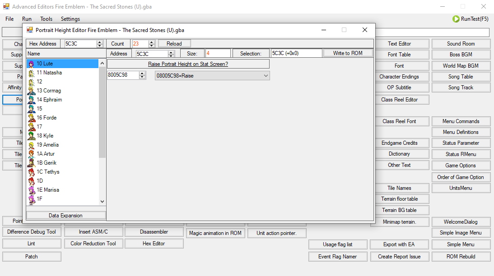494x276 pixels.
Task: Click the Reload button
Action: tap(174, 44)
